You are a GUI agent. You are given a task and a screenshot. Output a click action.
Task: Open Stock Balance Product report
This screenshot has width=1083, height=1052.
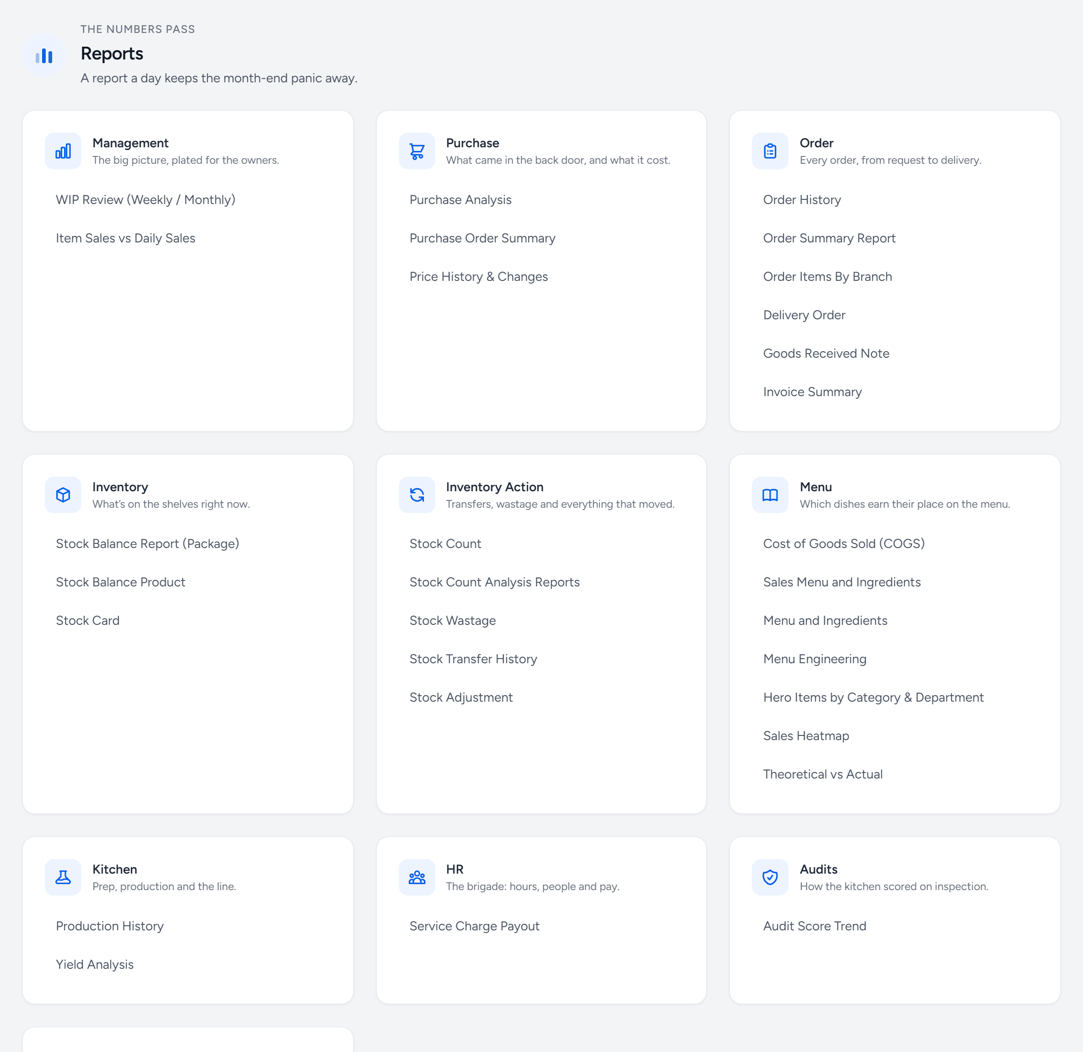pyautogui.click(x=120, y=582)
